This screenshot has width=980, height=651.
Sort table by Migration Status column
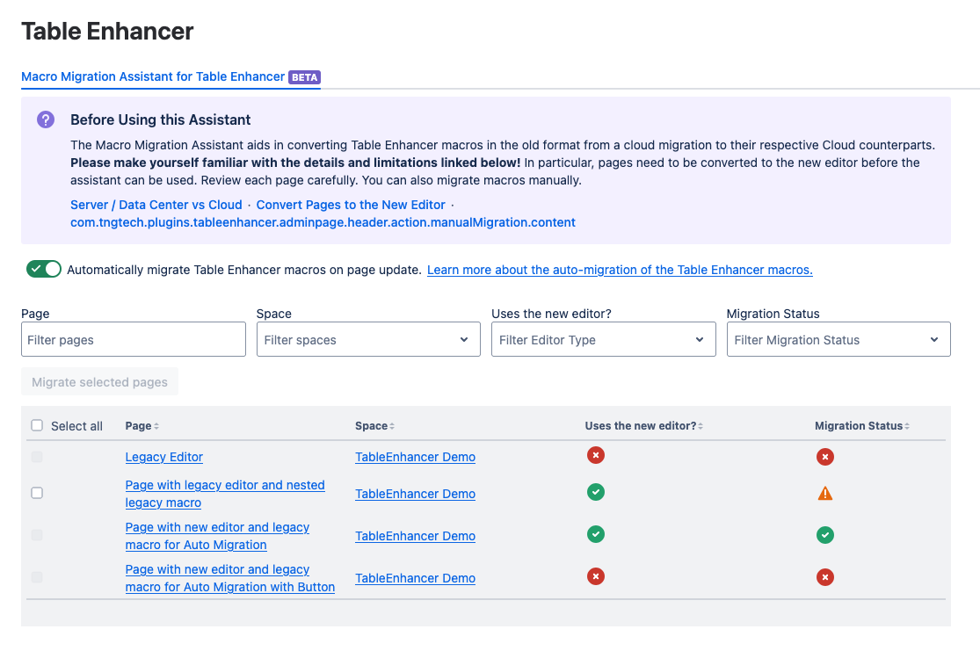tap(861, 426)
